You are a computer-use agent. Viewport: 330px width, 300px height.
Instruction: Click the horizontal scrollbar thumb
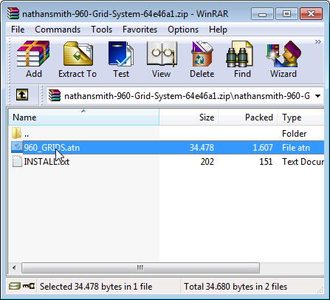tap(140, 267)
